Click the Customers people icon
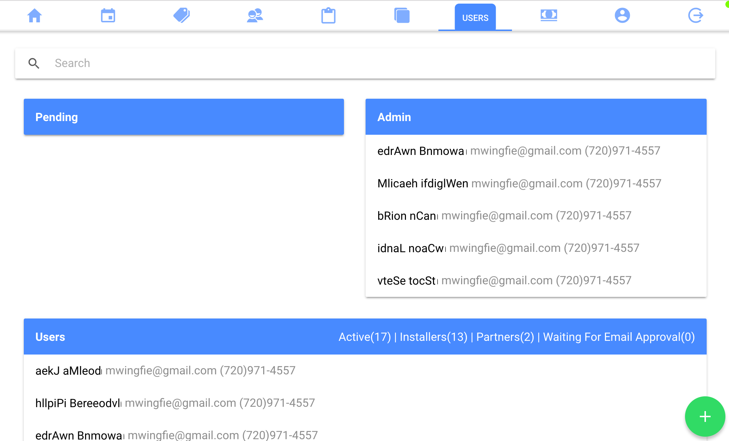Viewport: 729px width, 441px height. pos(255,15)
